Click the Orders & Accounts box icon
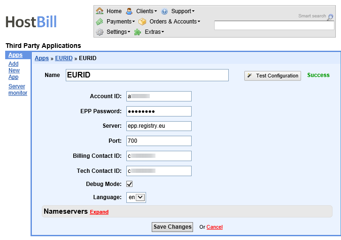 [142, 22]
